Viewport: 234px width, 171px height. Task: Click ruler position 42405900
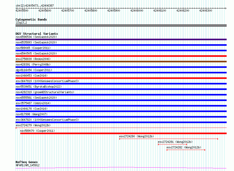114,11
